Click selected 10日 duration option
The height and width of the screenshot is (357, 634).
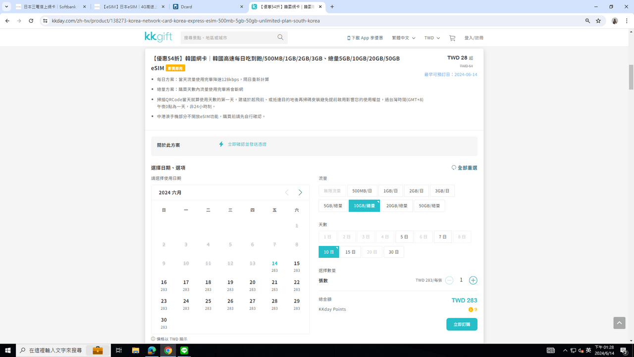[x=329, y=252]
